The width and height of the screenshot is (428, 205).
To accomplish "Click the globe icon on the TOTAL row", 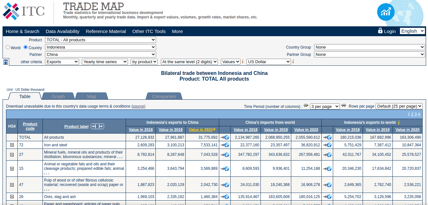I will (225, 138).
